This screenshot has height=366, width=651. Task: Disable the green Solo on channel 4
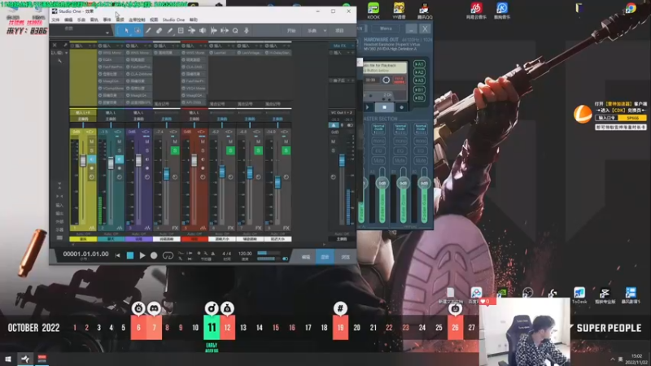[x=175, y=150]
